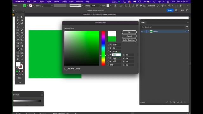Open the Effect menu
203x114 pixels.
[64, 2]
